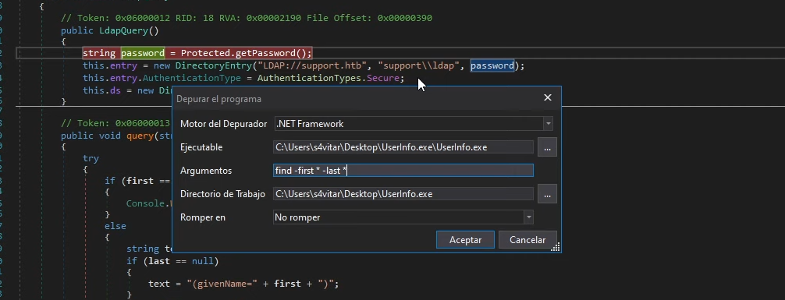Click the resize grip of the dialog

click(x=556, y=247)
